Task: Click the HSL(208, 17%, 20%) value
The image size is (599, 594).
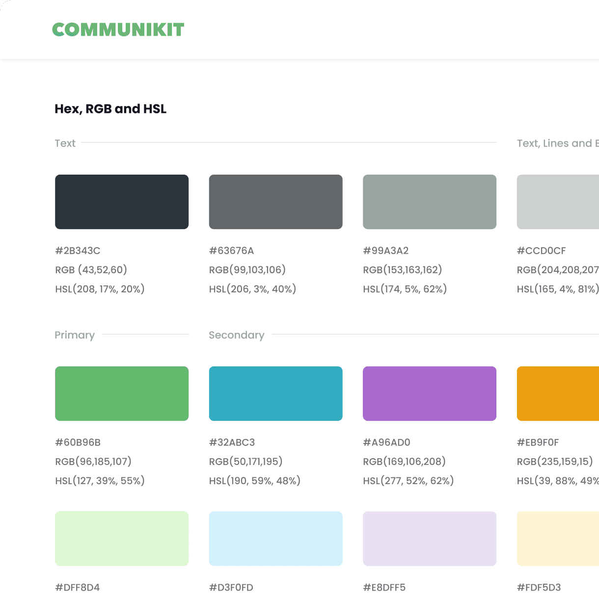Action: pos(100,289)
